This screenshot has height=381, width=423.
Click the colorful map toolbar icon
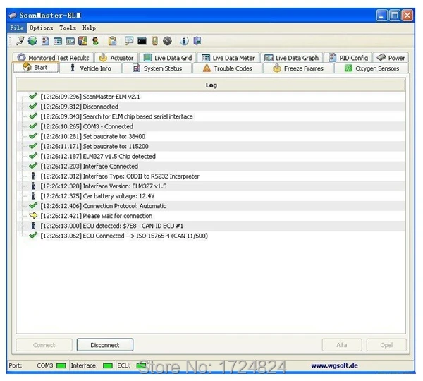82,41
